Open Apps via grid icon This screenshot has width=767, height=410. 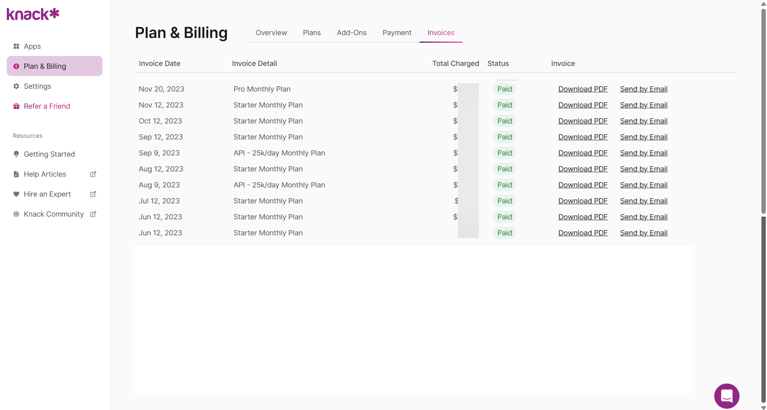click(16, 46)
